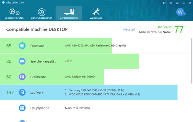Click Compatible machine DESKTOP heading
The width and height of the screenshot is (193, 122).
37,29
